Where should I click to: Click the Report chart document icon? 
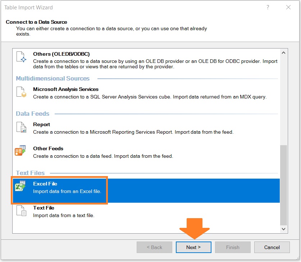coord(21,127)
